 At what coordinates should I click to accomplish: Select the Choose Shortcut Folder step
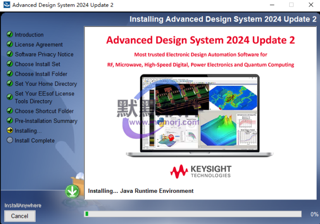44,111
